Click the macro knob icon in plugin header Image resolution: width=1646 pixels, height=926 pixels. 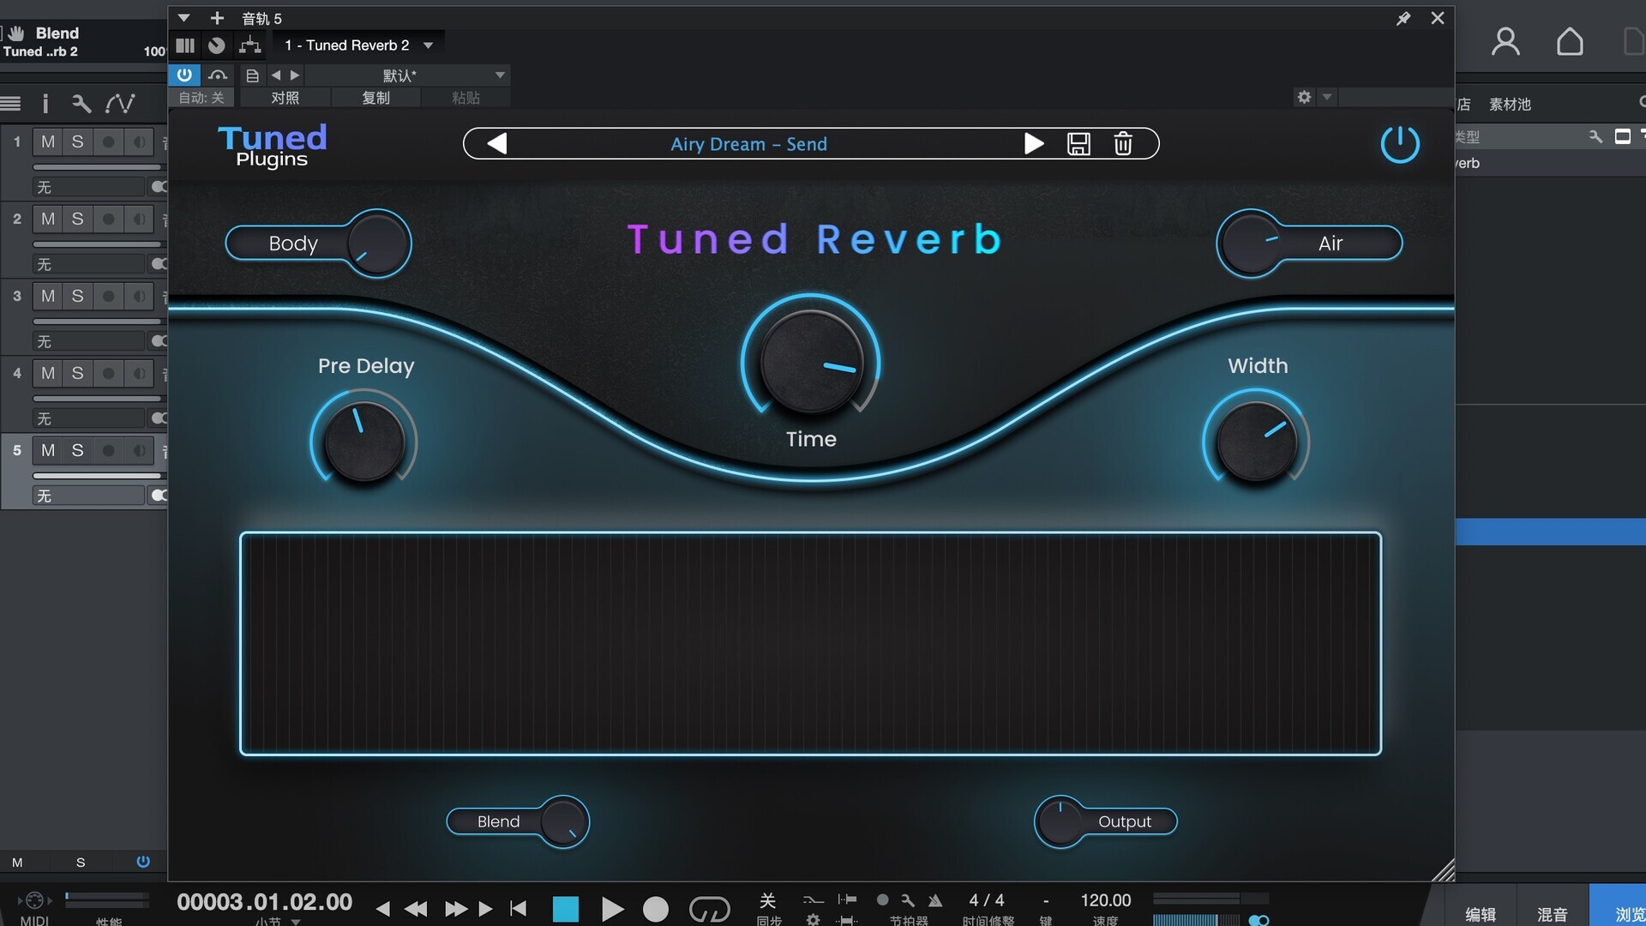pos(217,45)
